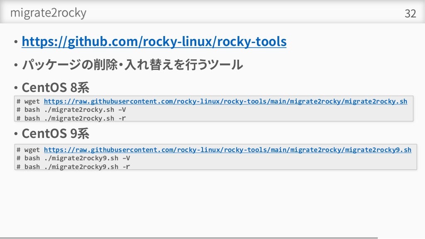Click the line bash ./migrate2rocky.sh -r

tap(71, 118)
